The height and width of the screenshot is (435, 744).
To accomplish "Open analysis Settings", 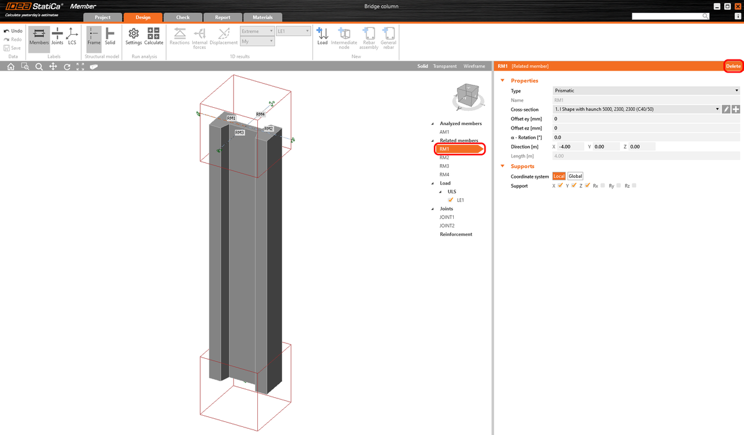I will (x=133, y=37).
